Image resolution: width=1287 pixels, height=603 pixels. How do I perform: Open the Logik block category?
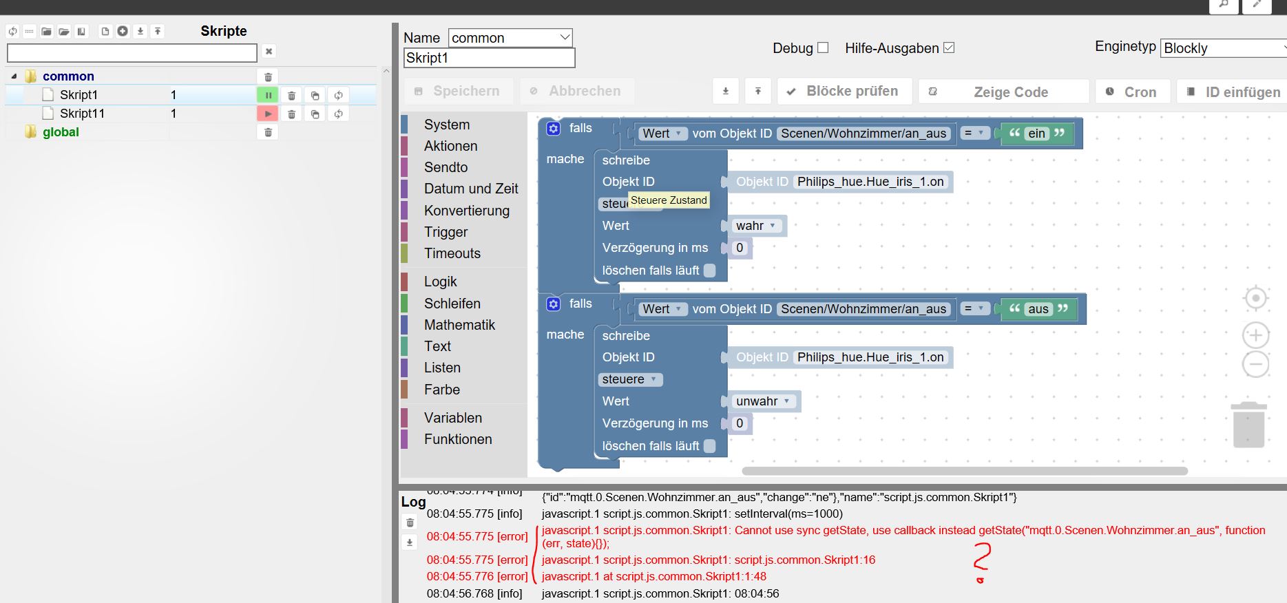(x=440, y=282)
